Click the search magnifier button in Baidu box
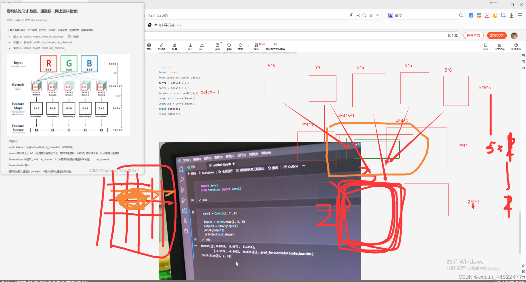Image resolution: width=526 pixels, height=282 pixels. [461, 15]
